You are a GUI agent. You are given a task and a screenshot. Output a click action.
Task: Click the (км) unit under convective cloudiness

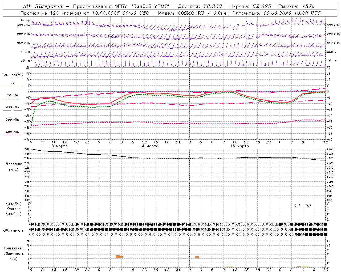pos(14,259)
